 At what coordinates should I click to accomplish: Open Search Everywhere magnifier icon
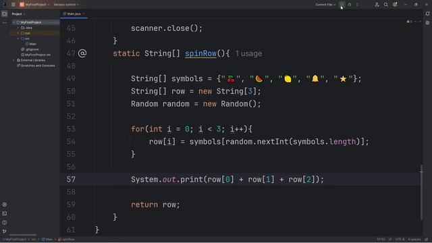pos(385,5)
